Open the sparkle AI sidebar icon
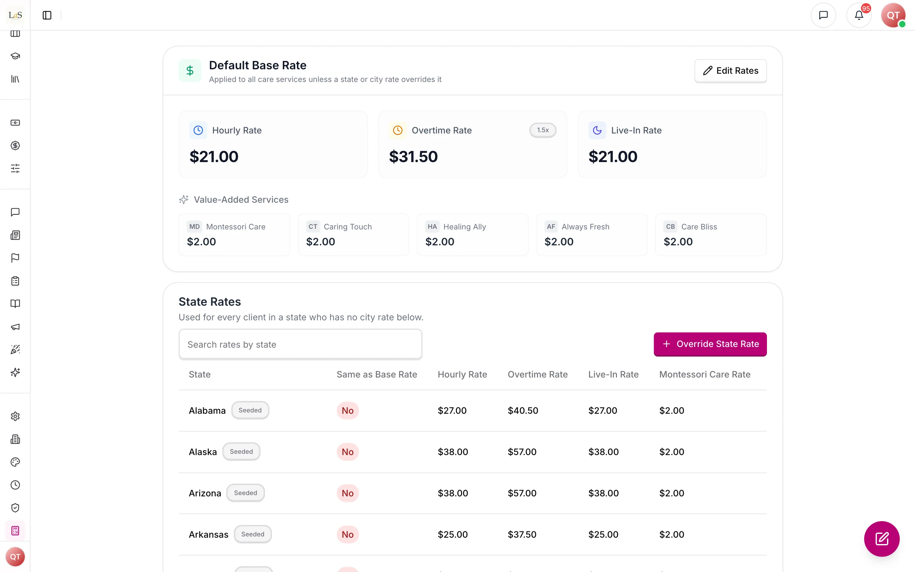 click(x=15, y=372)
